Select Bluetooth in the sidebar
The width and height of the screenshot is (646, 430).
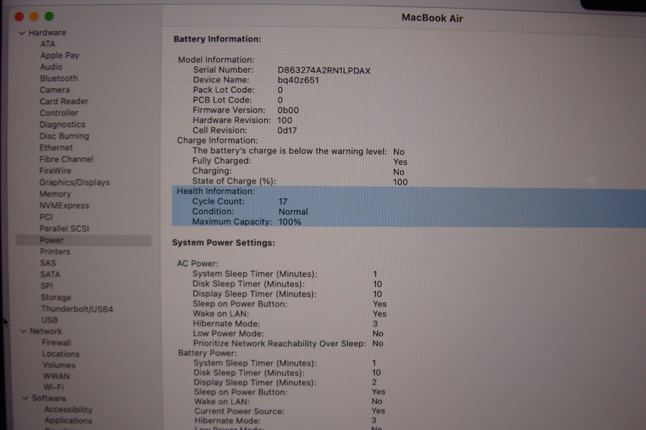click(59, 78)
